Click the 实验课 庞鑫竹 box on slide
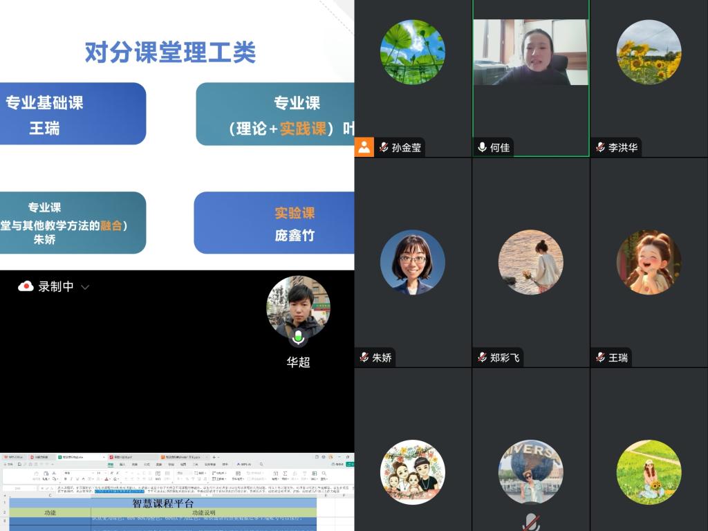708x531 pixels. (274, 223)
